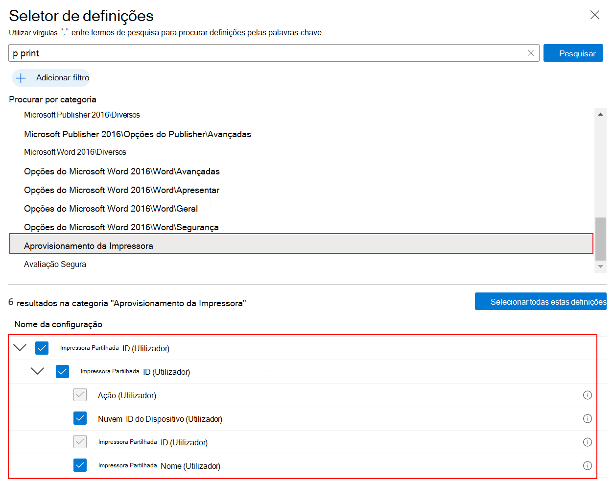Click Selecionar todas estas definições
The image size is (614, 484).
541,302
